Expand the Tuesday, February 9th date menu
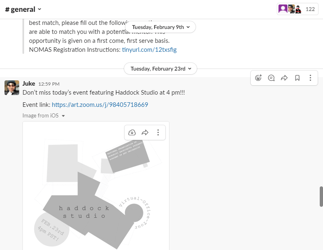 tap(160, 27)
